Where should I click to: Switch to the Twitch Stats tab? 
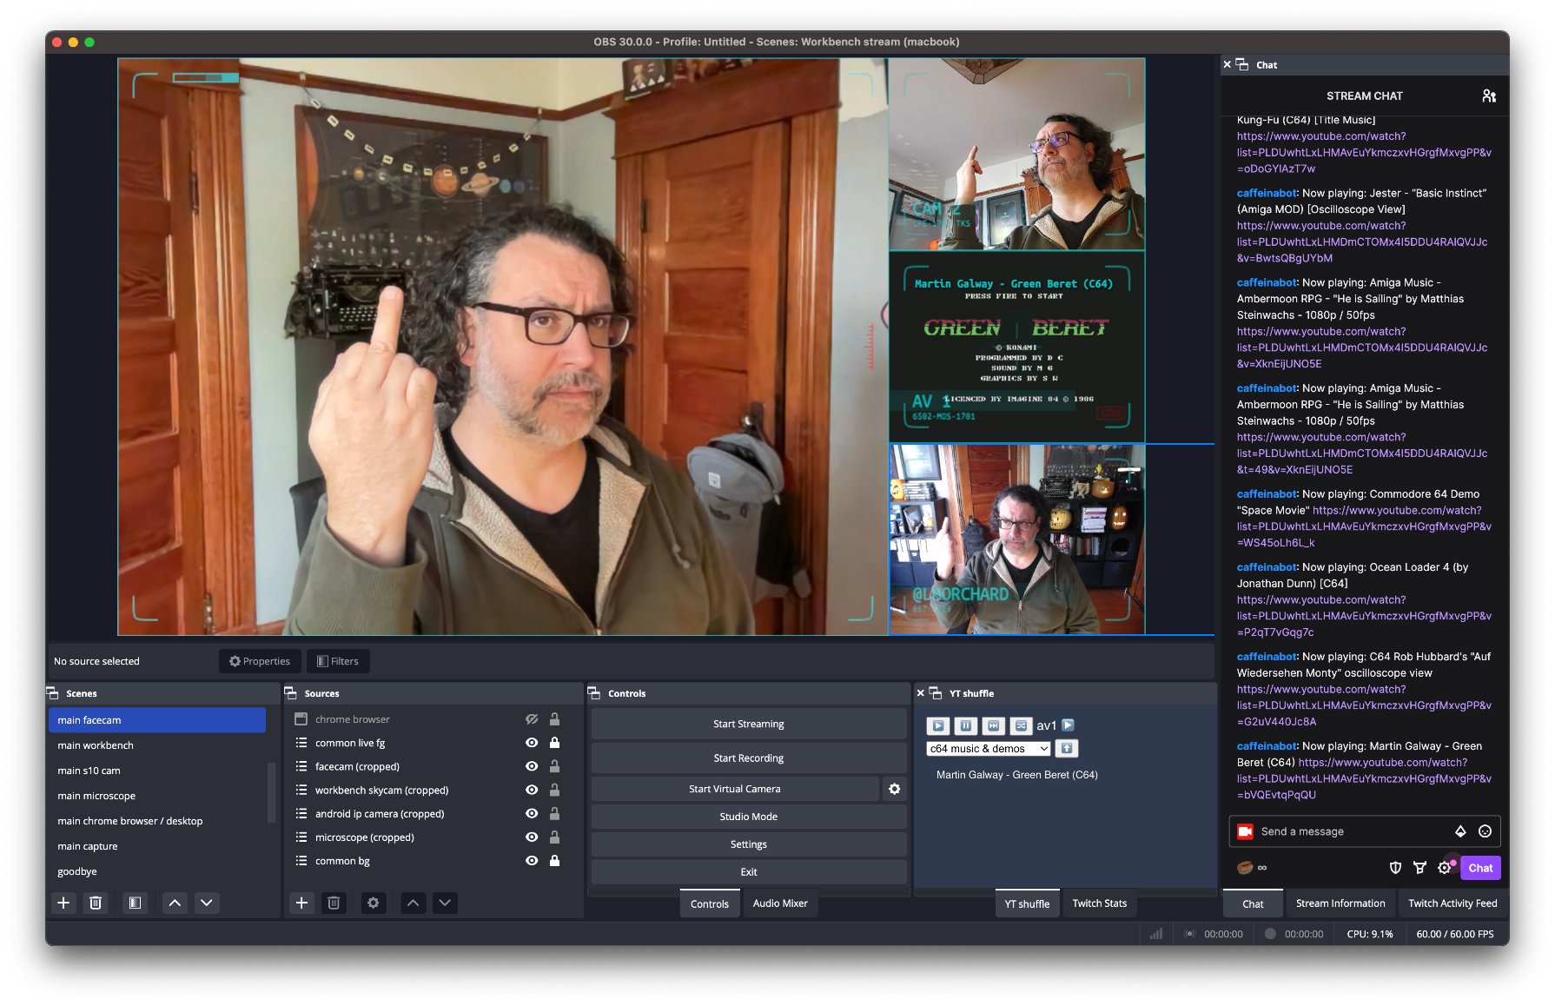pos(1099,903)
